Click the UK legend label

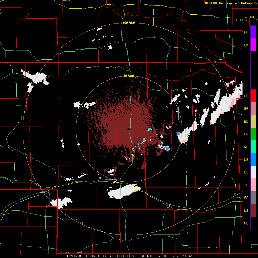(246, 45)
